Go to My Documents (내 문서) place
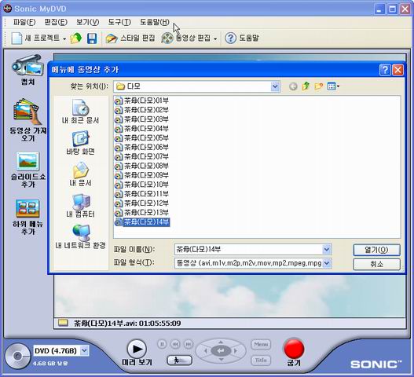414x377 pixels. [81, 174]
